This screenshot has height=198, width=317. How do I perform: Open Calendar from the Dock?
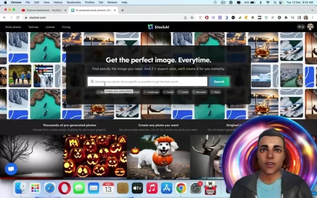tap(108, 188)
